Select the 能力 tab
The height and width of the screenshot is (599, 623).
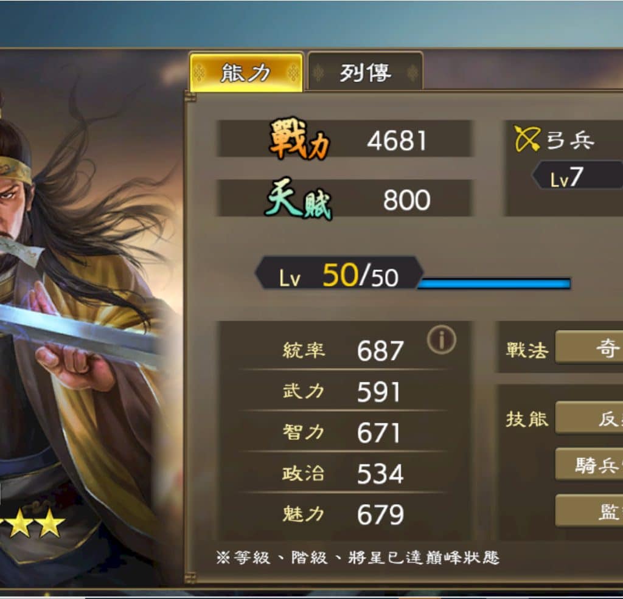246,72
